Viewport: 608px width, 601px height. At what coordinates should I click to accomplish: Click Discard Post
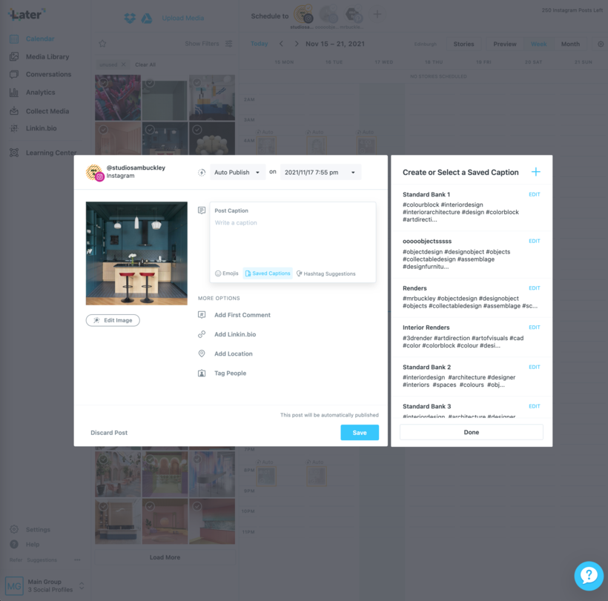(x=109, y=433)
